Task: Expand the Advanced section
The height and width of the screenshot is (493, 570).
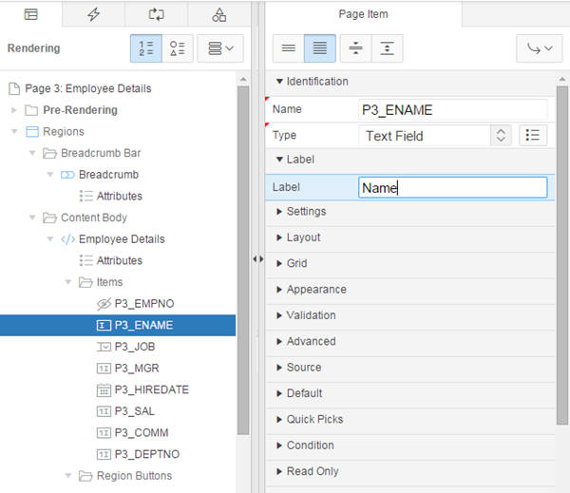Action: click(279, 341)
